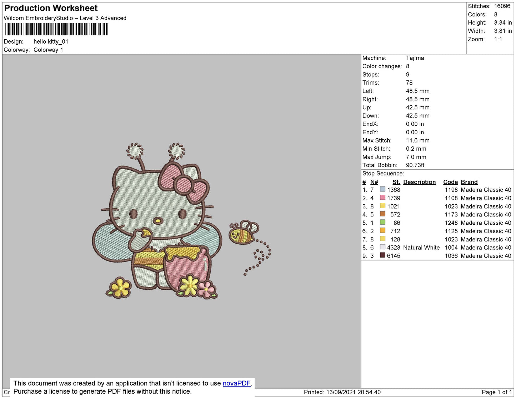Viewport: 516px width, 399px height.
Task: Click thread code '1248'
Action: [451, 223]
